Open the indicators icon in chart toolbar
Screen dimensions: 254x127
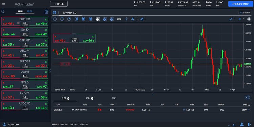231,19
